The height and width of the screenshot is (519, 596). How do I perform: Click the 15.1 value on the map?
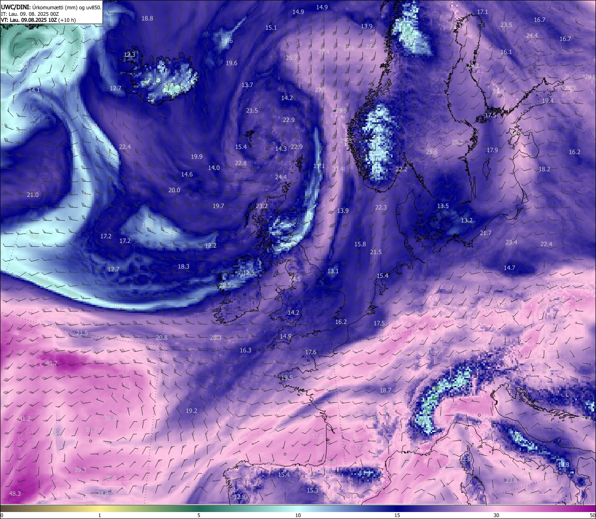(x=271, y=27)
